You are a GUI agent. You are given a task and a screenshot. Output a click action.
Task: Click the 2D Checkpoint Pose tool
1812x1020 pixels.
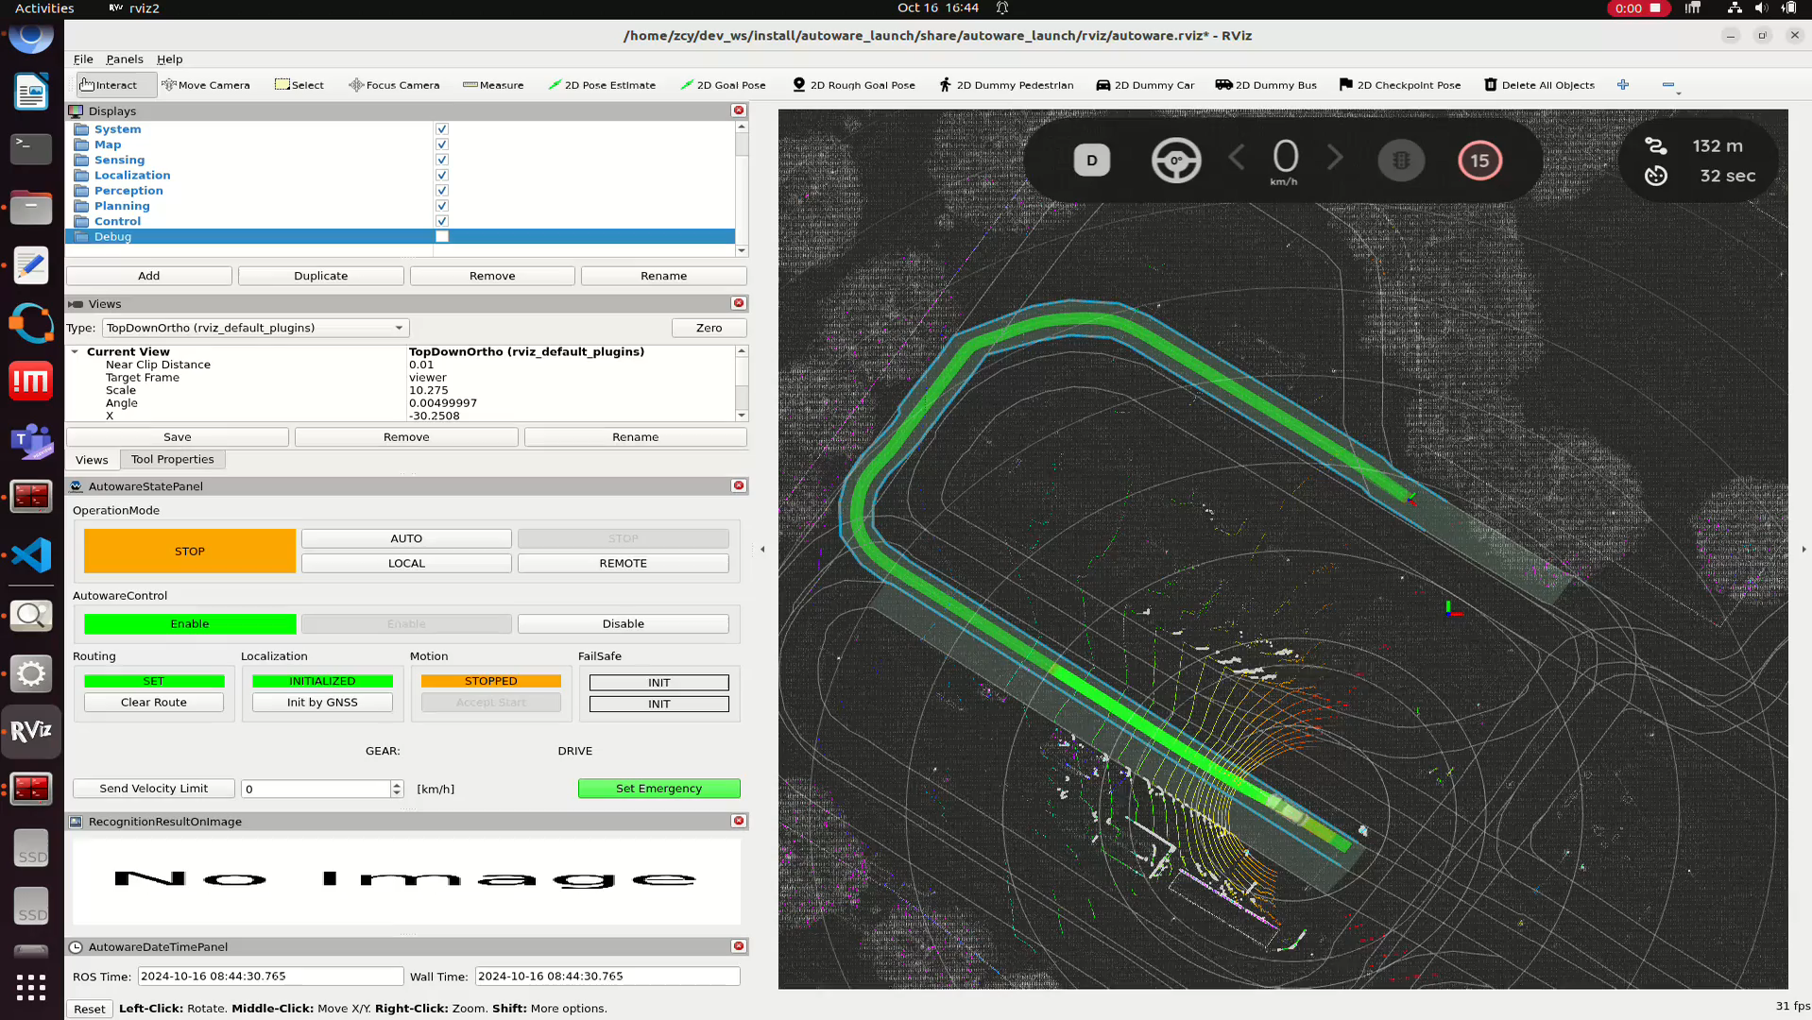click(1400, 85)
